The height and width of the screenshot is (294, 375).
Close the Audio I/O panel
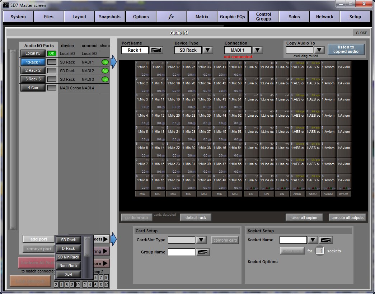pos(361,33)
